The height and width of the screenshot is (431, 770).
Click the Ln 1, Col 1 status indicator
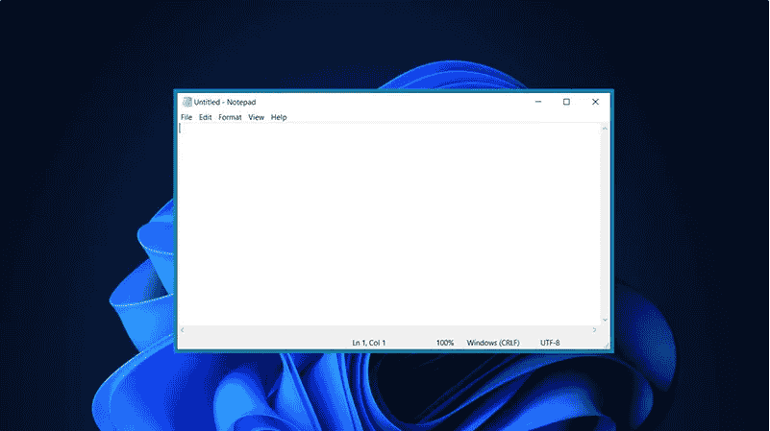(369, 343)
